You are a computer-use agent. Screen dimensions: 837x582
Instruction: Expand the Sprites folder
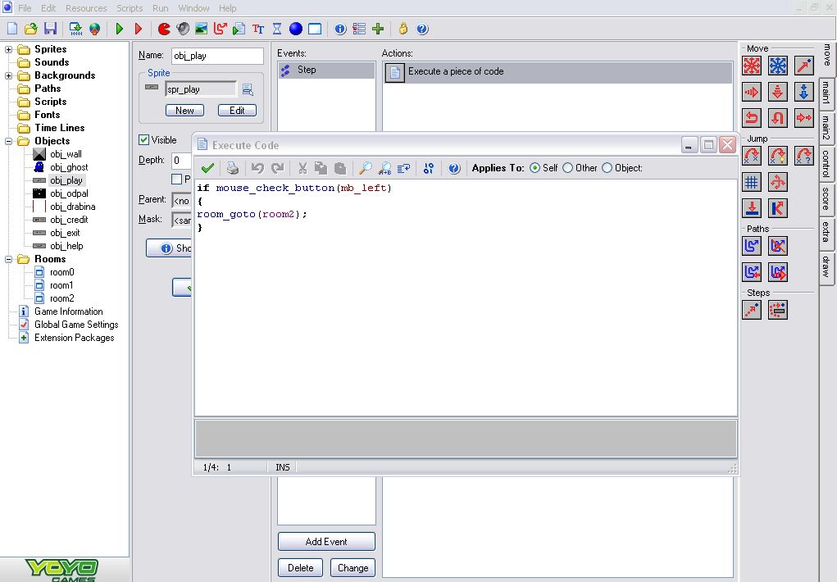click(x=8, y=49)
